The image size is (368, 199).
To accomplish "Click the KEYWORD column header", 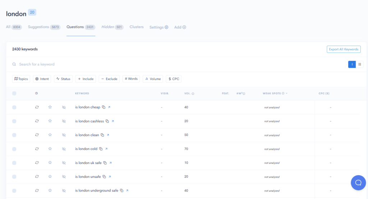I will point(82,93).
